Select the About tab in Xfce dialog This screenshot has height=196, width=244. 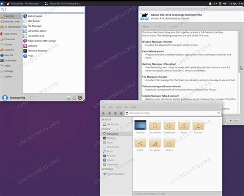coord(146,26)
